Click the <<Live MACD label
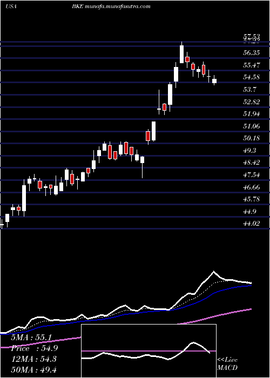 tap(227, 364)
